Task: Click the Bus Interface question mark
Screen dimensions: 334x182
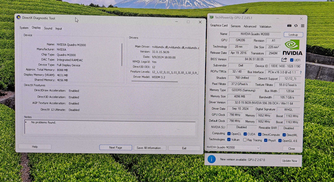Action: (x=301, y=73)
